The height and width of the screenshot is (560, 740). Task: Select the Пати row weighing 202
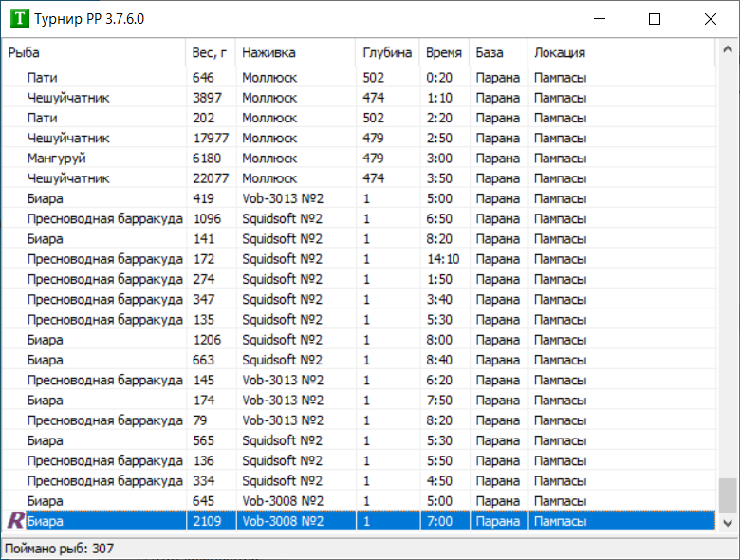point(359,118)
